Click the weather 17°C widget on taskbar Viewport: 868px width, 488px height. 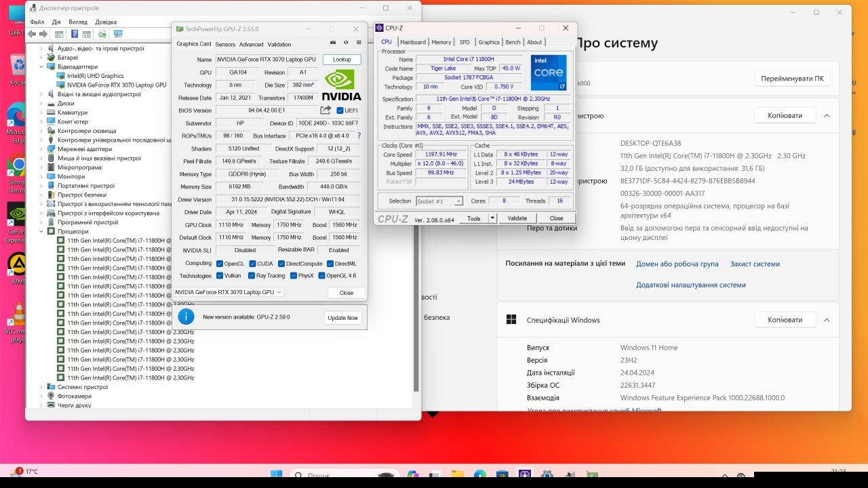click(x=23, y=472)
